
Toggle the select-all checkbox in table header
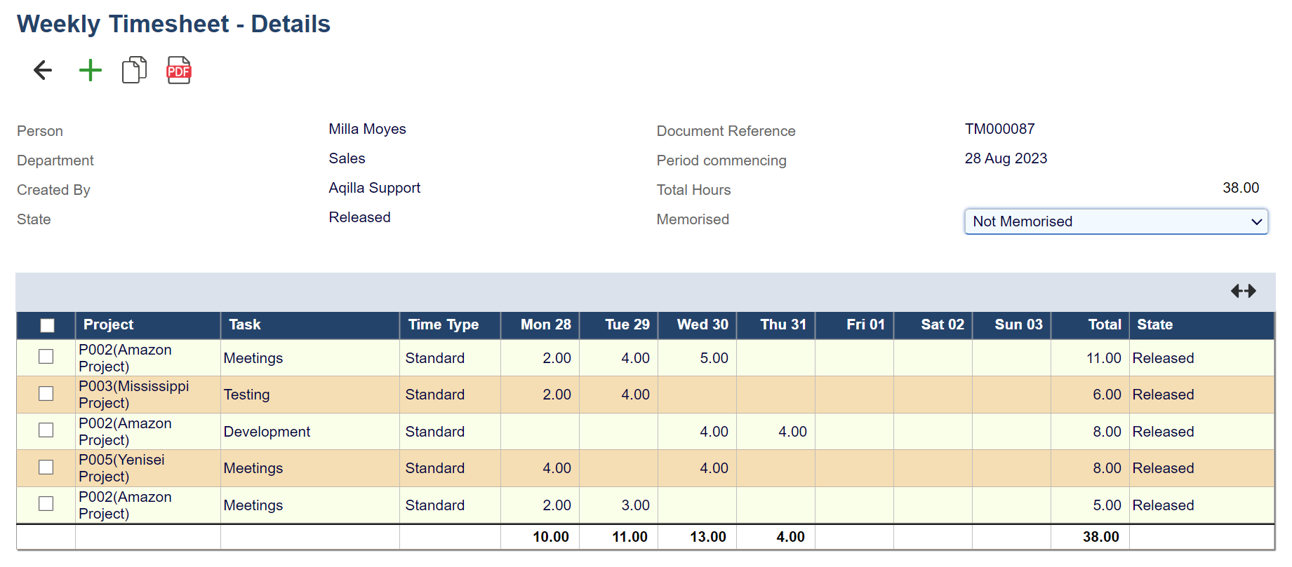pyautogui.click(x=47, y=325)
